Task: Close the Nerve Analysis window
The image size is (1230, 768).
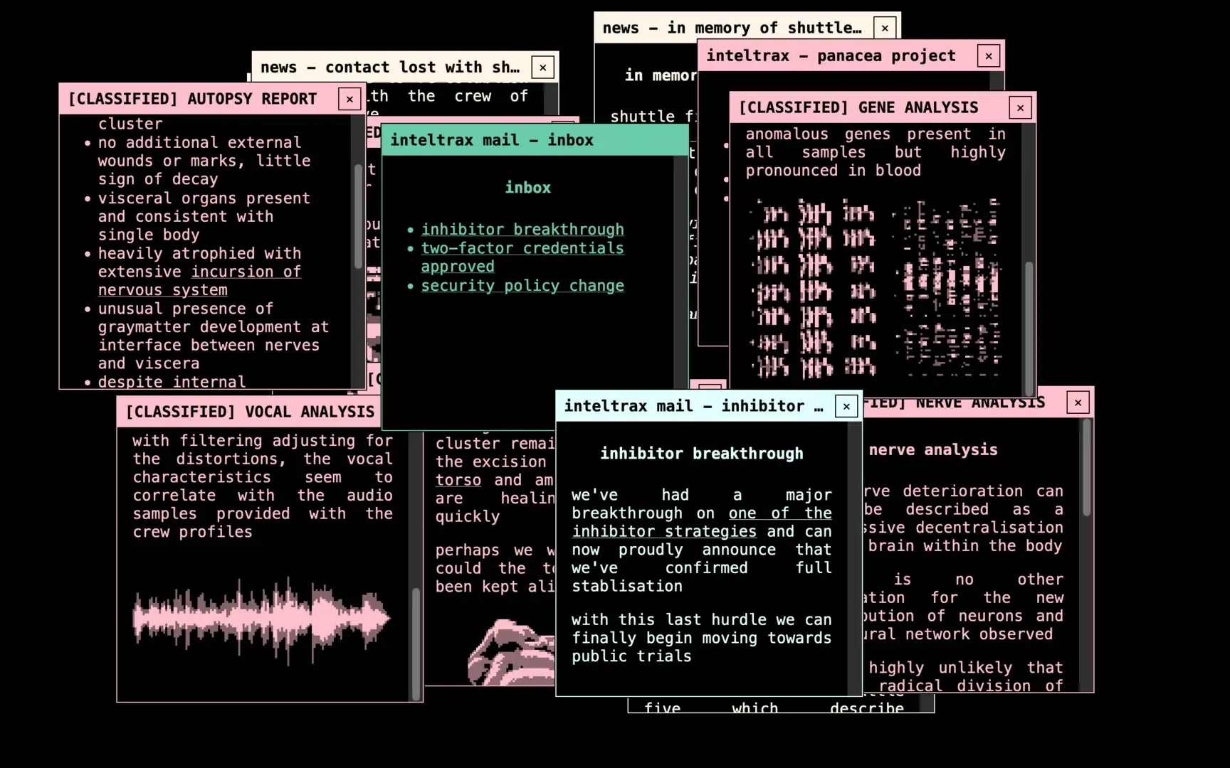Action: coord(1078,402)
